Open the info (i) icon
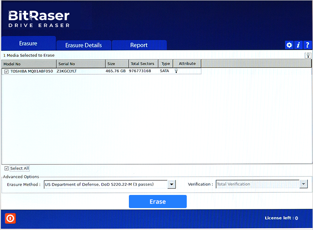This screenshot has width=313, height=230. pyautogui.click(x=298, y=45)
